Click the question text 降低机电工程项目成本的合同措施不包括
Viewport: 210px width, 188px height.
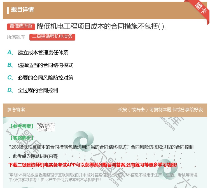coord(102,26)
